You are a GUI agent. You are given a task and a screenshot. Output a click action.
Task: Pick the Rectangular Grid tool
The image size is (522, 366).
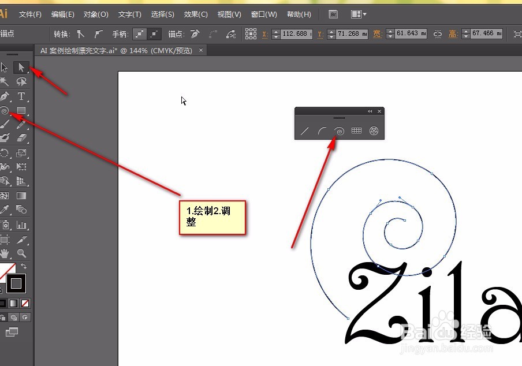pyautogui.click(x=356, y=130)
